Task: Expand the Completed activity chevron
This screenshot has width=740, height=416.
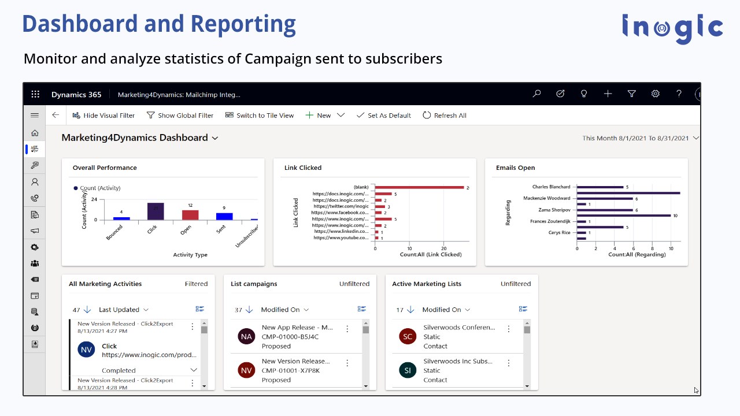Action: click(194, 370)
